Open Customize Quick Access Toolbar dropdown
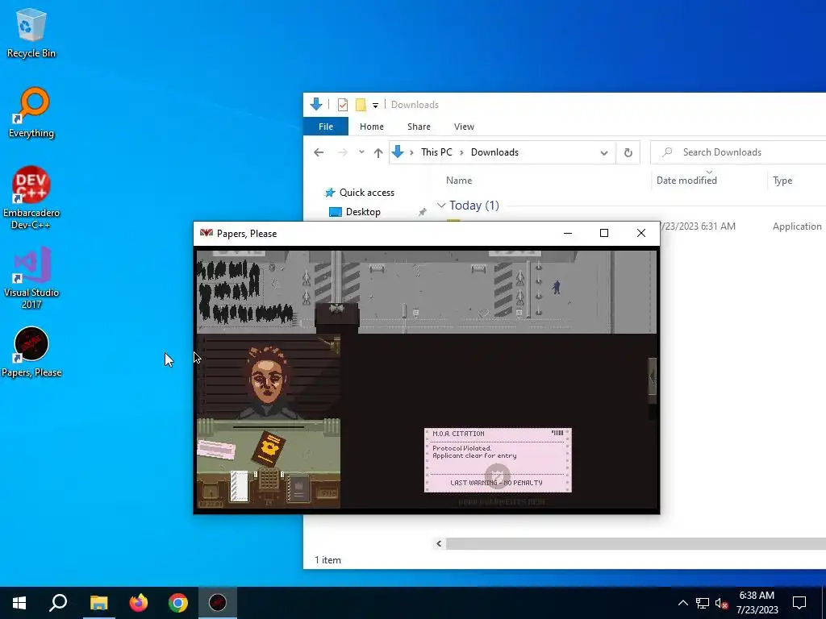 [375, 106]
